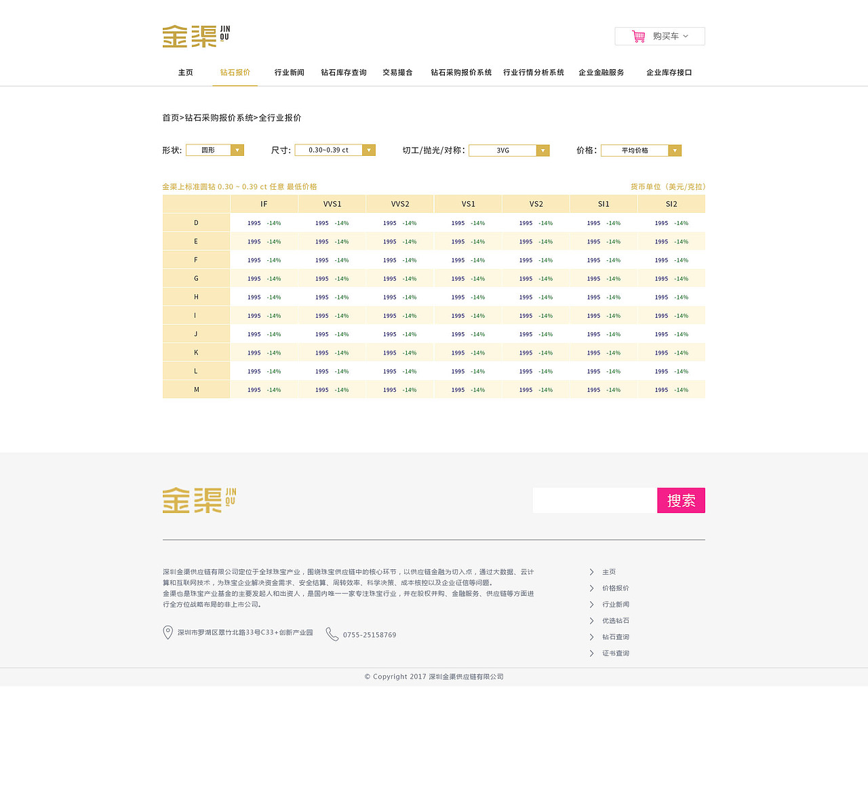
Task: Click the price cell for F and VVS2
Action: (400, 260)
